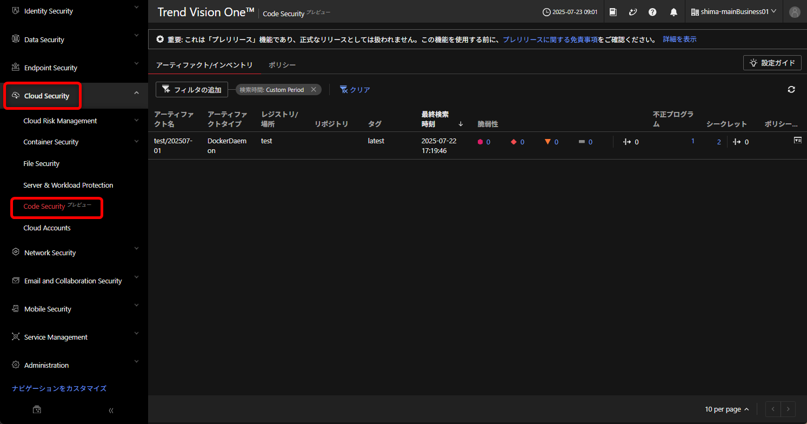Screen dimensions: 807x424
Task: Open the notifications bell
Action: pyautogui.click(x=673, y=11)
